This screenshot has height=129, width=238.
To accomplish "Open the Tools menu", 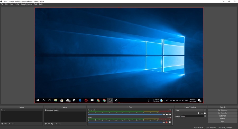I will [35, 4].
